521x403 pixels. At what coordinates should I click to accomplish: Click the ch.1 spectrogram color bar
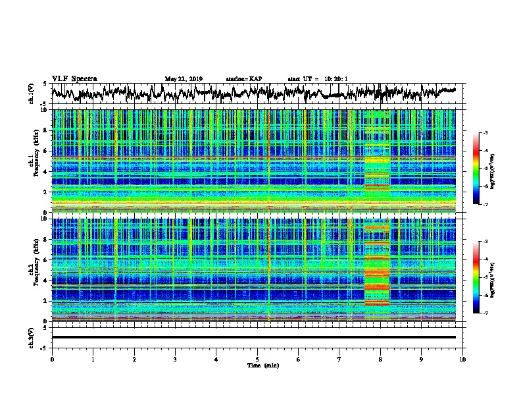476,169
